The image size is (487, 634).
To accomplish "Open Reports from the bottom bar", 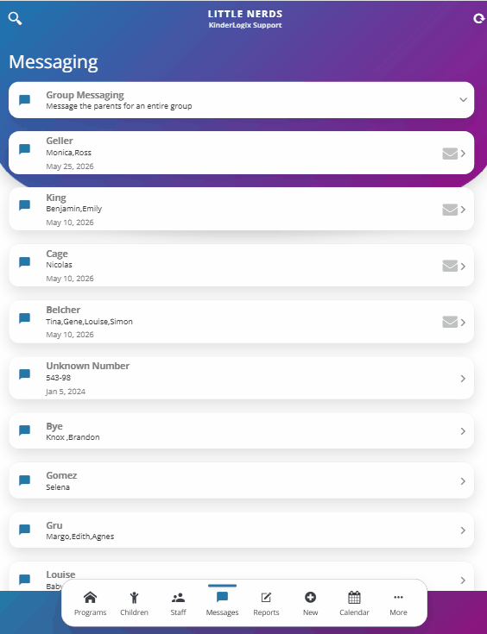I will [x=266, y=604].
